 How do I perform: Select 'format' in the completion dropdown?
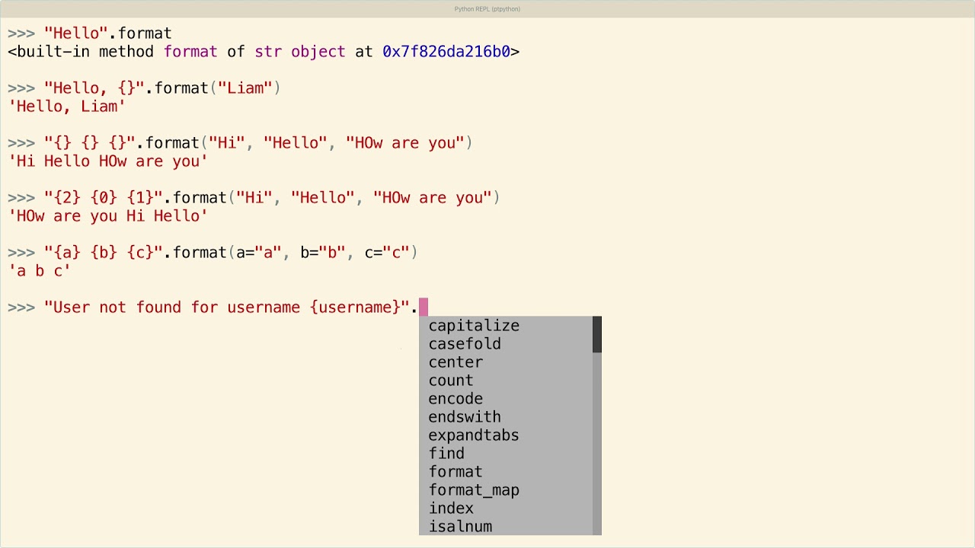click(x=456, y=472)
